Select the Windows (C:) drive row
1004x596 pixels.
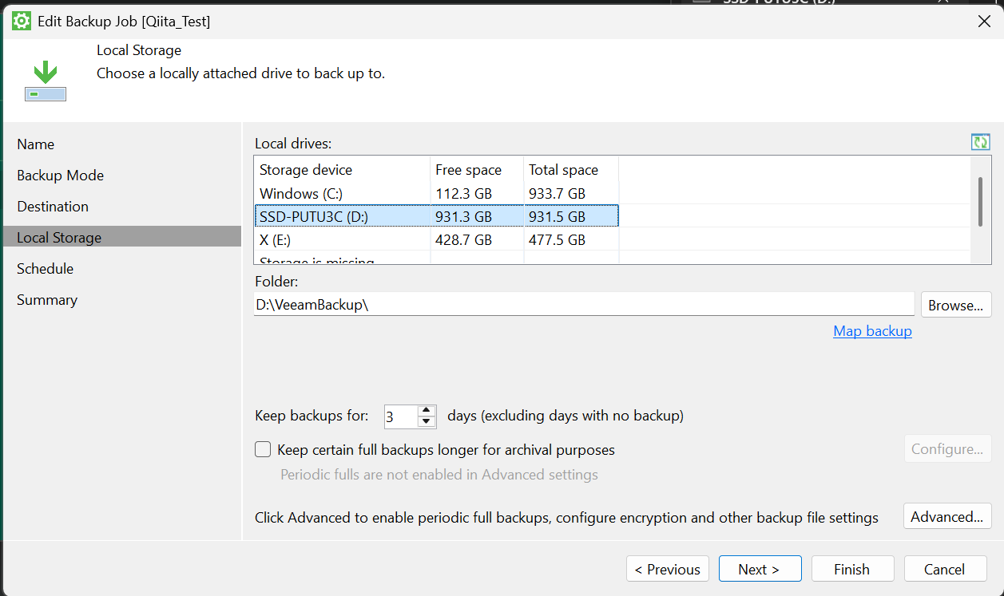[x=438, y=193]
